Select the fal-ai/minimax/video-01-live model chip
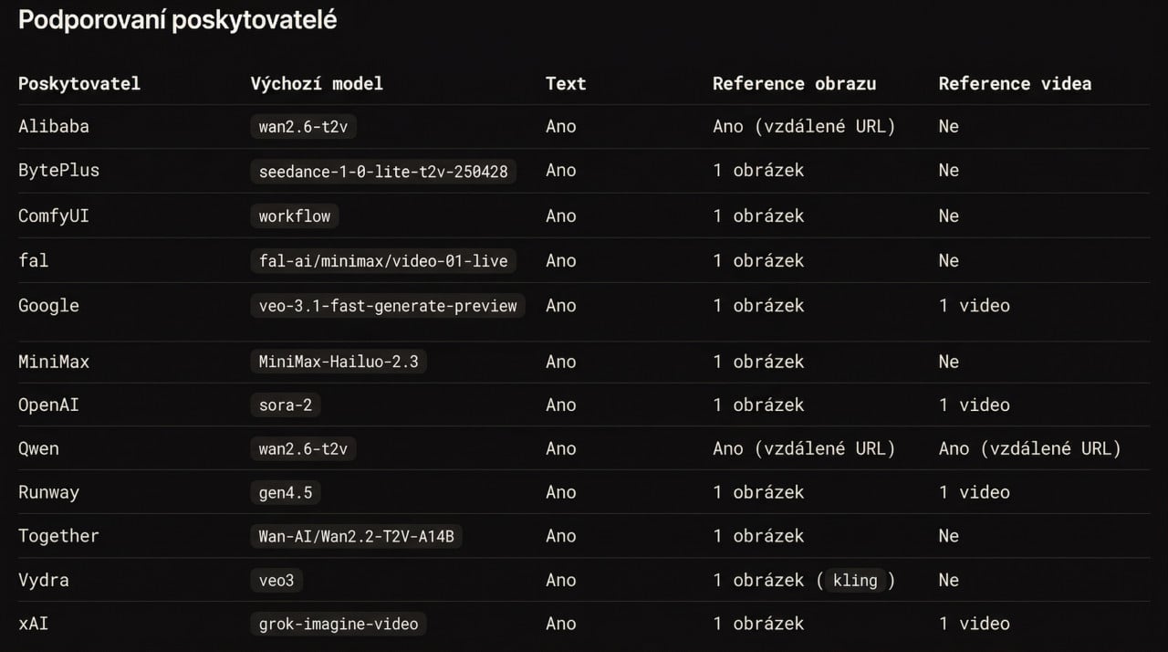This screenshot has height=652, width=1168. click(x=383, y=261)
